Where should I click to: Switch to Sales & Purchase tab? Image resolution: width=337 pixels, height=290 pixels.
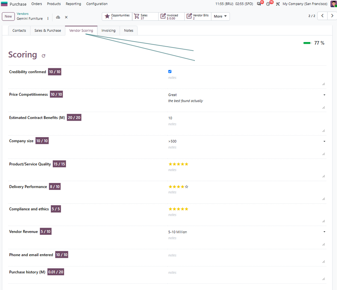(48, 30)
